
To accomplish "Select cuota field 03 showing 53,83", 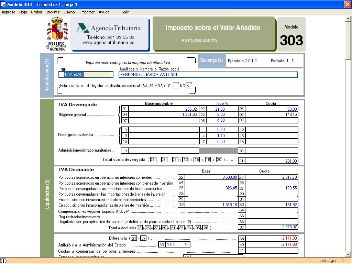I will (x=272, y=109).
